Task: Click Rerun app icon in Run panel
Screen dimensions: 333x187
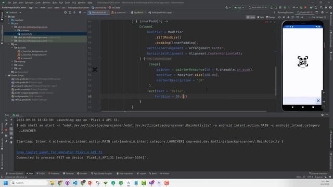Action: pyautogui.click(x=6, y=120)
